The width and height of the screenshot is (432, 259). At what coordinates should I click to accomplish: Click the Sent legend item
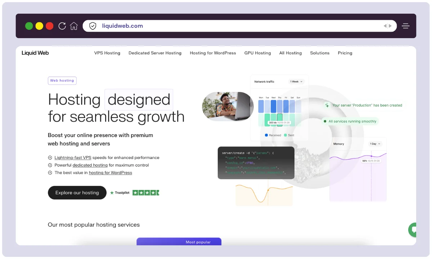[289, 135]
